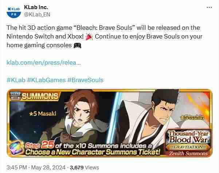Screen dimensions: 219x173
Task: Click the party popper emoji
Action: [x=89, y=37]
